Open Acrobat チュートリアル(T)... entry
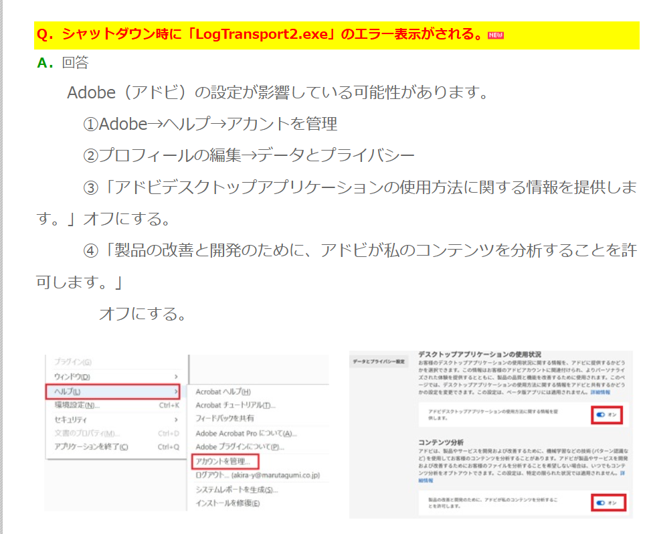This screenshot has width=647, height=534. pos(236,406)
